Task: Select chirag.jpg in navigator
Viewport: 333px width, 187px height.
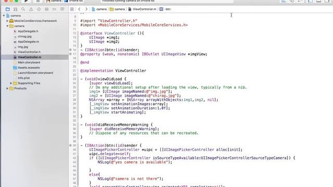Action: click(24, 36)
